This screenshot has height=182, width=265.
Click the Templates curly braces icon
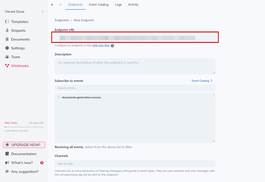point(7,22)
